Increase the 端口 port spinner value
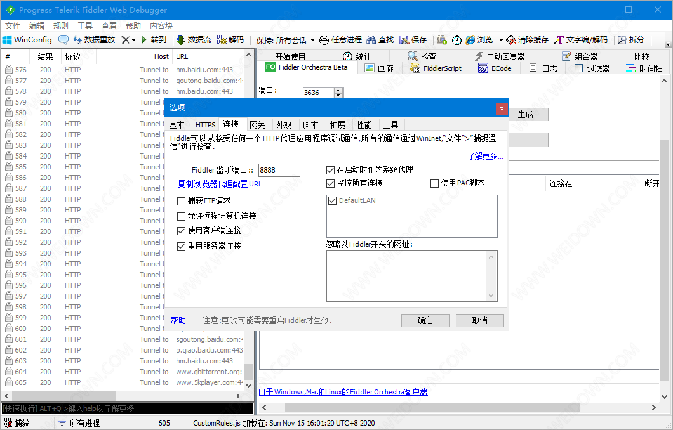Screen dimensions: 673x430 [338, 91]
